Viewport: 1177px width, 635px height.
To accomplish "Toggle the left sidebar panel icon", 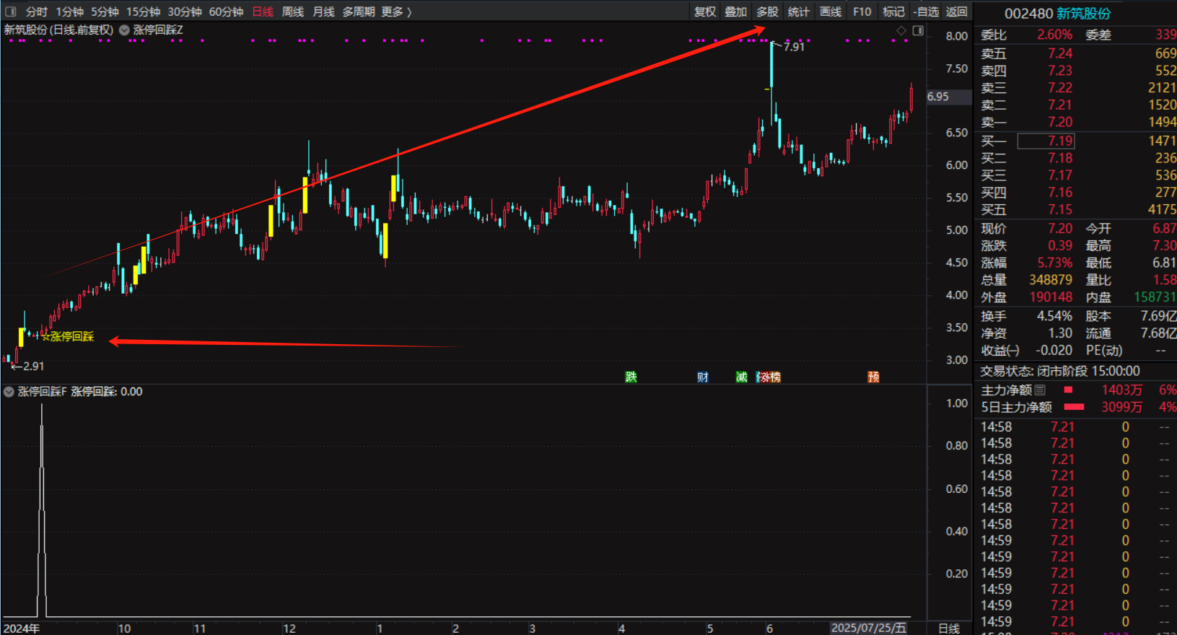I will tap(10, 12).
